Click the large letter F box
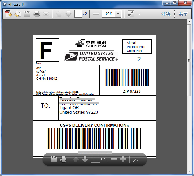194x176 pixels. (x=47, y=50)
